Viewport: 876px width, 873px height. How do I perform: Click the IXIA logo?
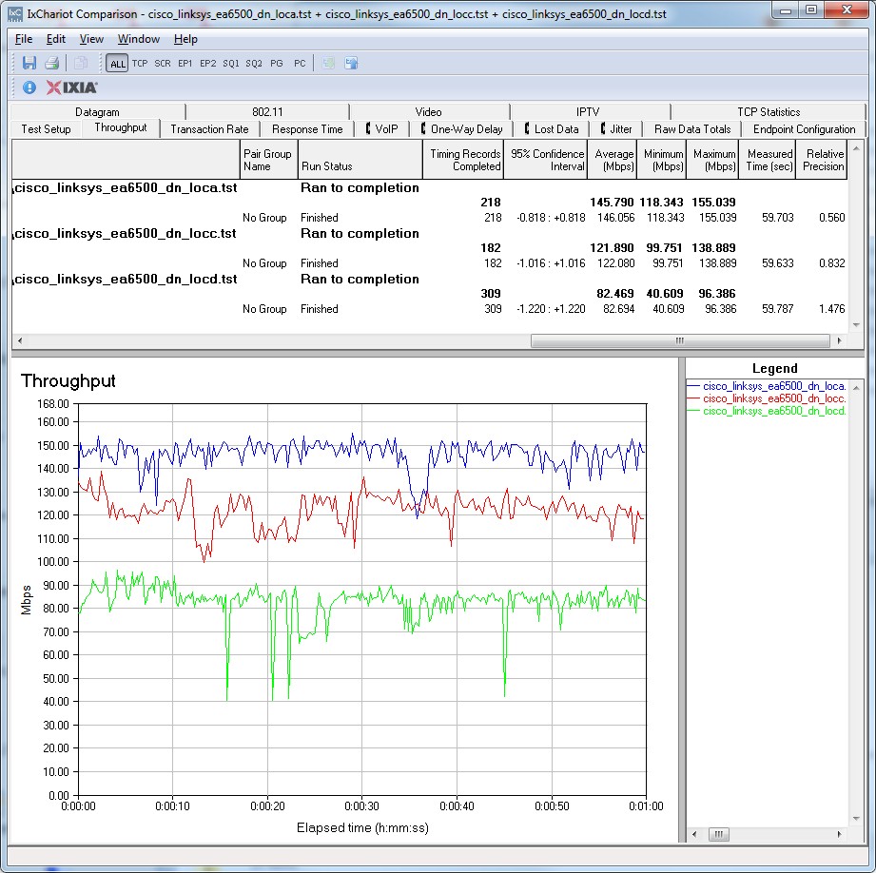(71, 87)
